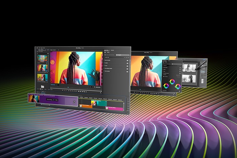Switch to the Properties tab beside Lumetri Color

point(112,50)
